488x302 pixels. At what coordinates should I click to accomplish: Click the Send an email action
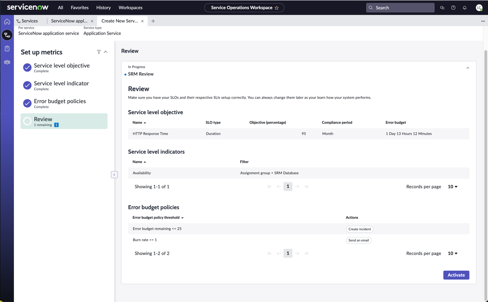click(359, 240)
